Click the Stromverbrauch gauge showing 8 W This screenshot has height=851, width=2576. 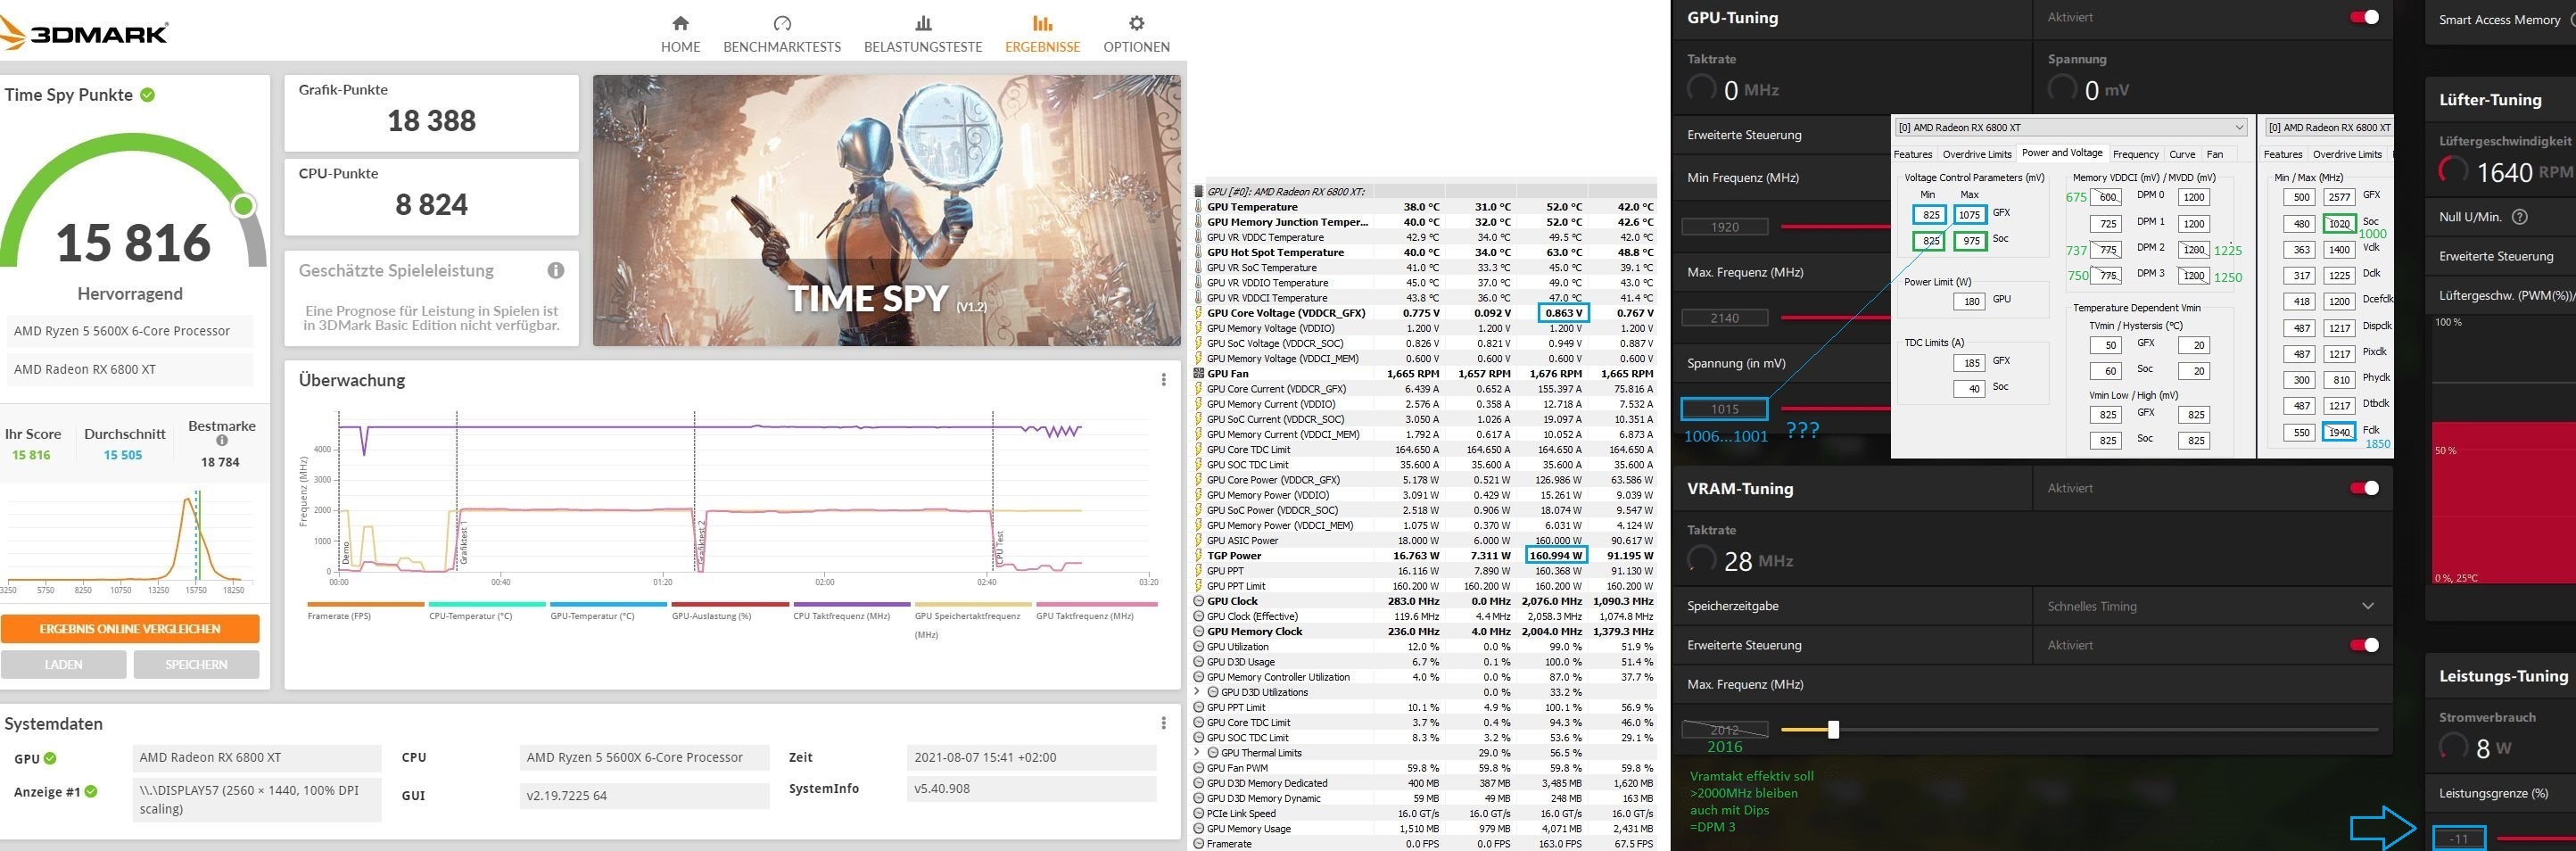pyautogui.click(x=2454, y=747)
